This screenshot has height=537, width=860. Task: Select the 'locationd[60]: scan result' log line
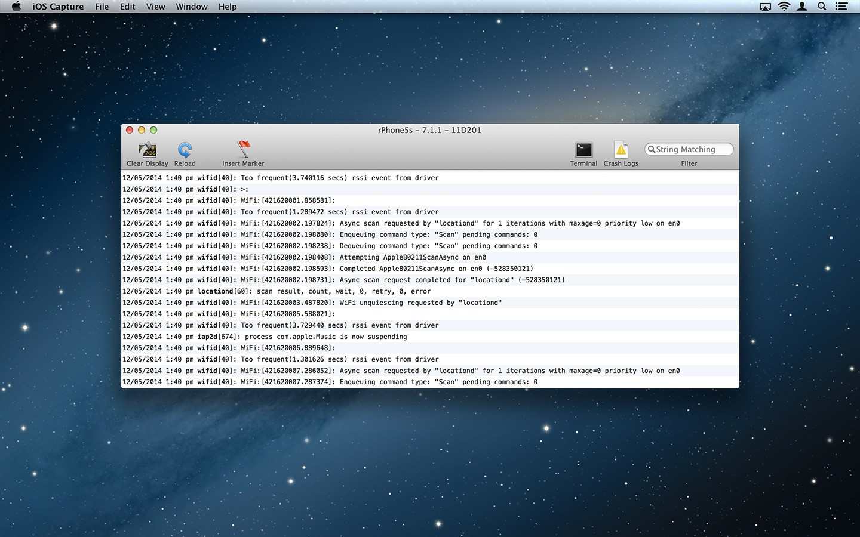[430, 291]
